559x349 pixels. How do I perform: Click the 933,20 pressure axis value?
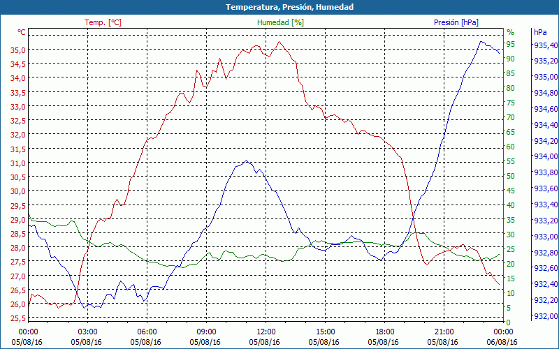(546, 221)
